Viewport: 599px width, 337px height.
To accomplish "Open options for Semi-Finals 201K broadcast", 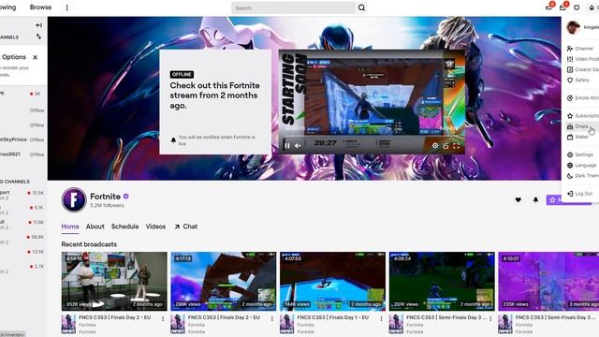I will tap(490, 318).
